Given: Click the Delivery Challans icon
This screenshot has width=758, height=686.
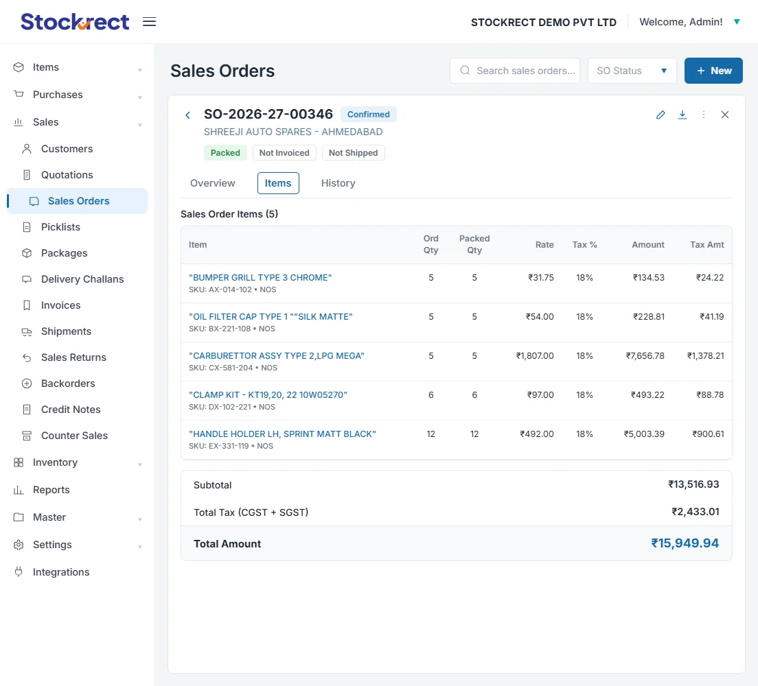Looking at the screenshot, I should (27, 279).
